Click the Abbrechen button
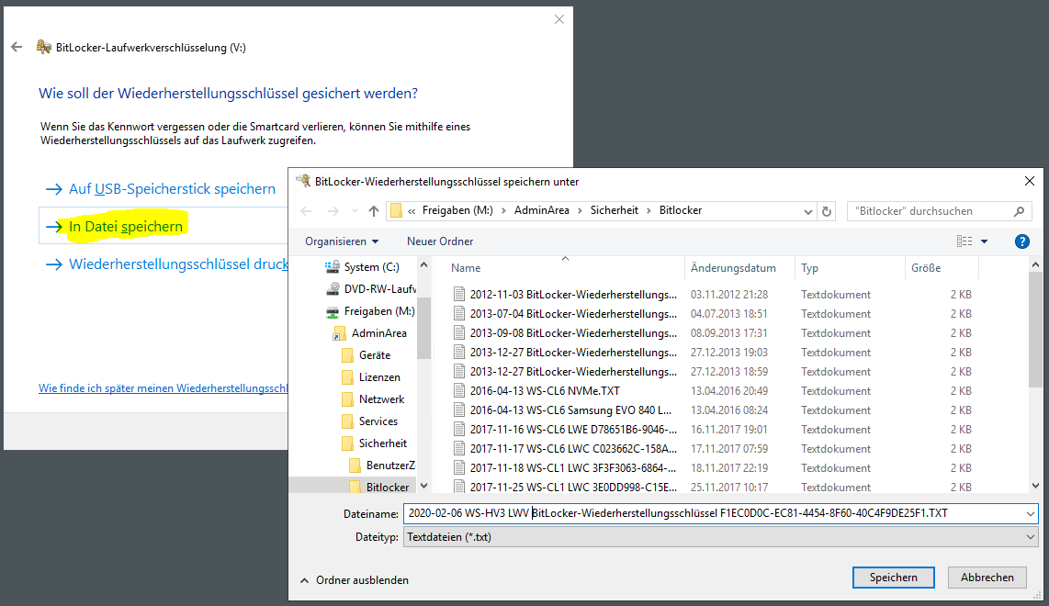This screenshot has width=1049, height=606. pyautogui.click(x=987, y=578)
